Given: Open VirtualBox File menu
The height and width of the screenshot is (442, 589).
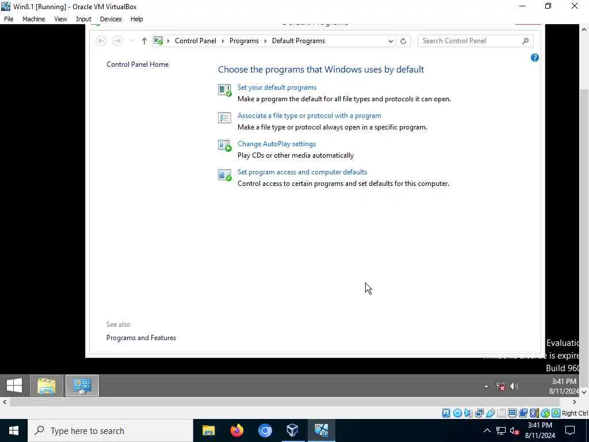Looking at the screenshot, I should pyautogui.click(x=9, y=19).
